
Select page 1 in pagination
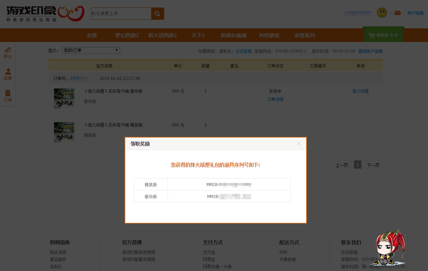pyautogui.click(x=358, y=165)
